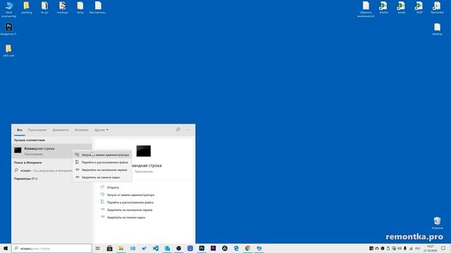451x253 pixels.
Task: Open the Windows Start button
Action: (x=6, y=248)
